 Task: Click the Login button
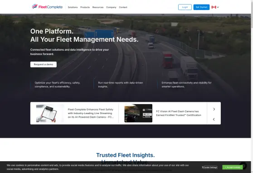[185, 7]
